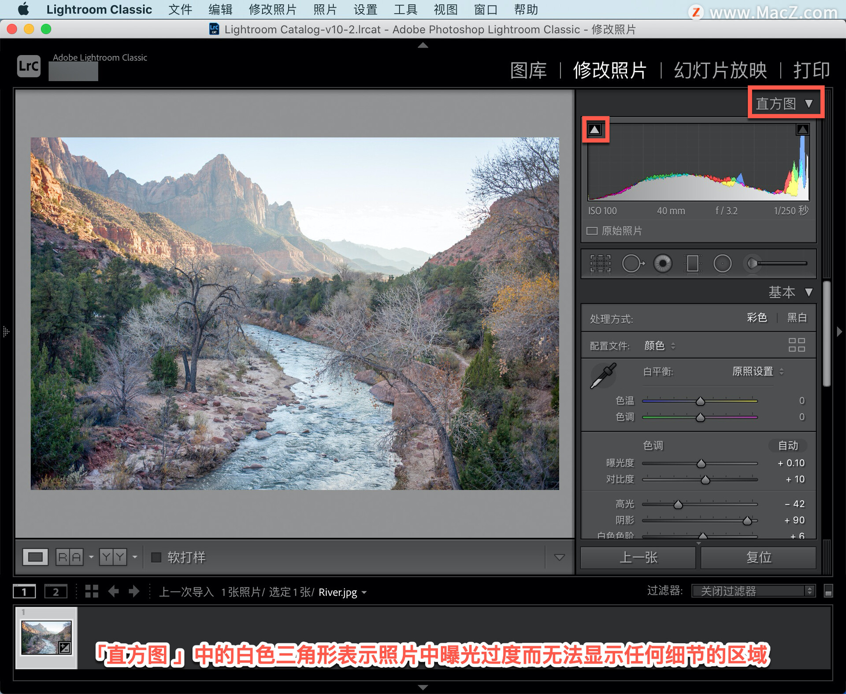Open main window display button 1
Image resolution: width=846 pixels, height=694 pixels.
coord(24,591)
